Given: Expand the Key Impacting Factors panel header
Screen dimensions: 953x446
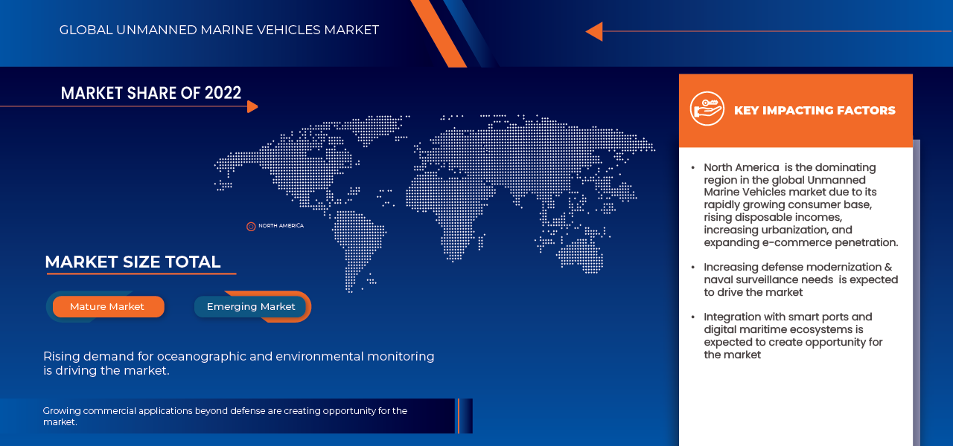Looking at the screenshot, I should tap(815, 110).
